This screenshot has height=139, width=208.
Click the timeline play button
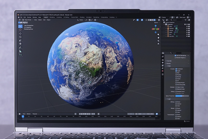point(86,114)
